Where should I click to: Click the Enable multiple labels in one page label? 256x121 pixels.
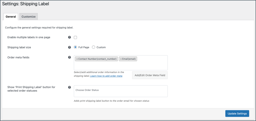click(29, 37)
